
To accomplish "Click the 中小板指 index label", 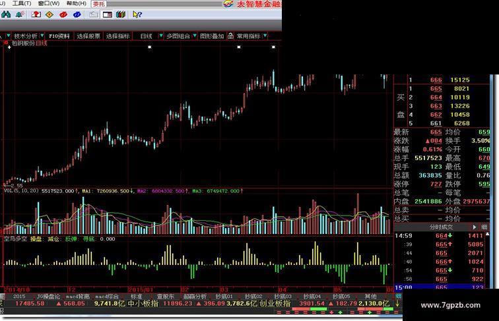I will click(x=143, y=303).
